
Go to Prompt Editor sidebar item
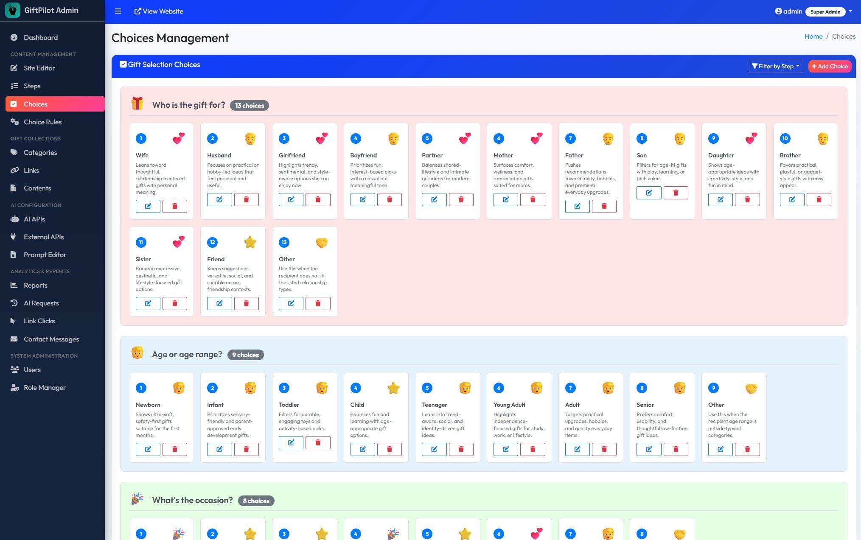point(45,255)
